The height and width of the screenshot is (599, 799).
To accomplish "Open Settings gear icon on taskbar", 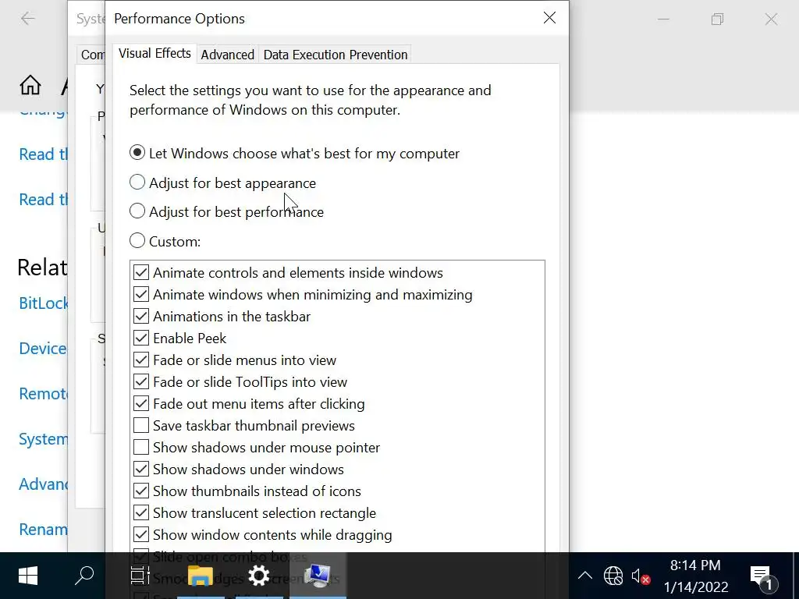I will pyautogui.click(x=259, y=576).
